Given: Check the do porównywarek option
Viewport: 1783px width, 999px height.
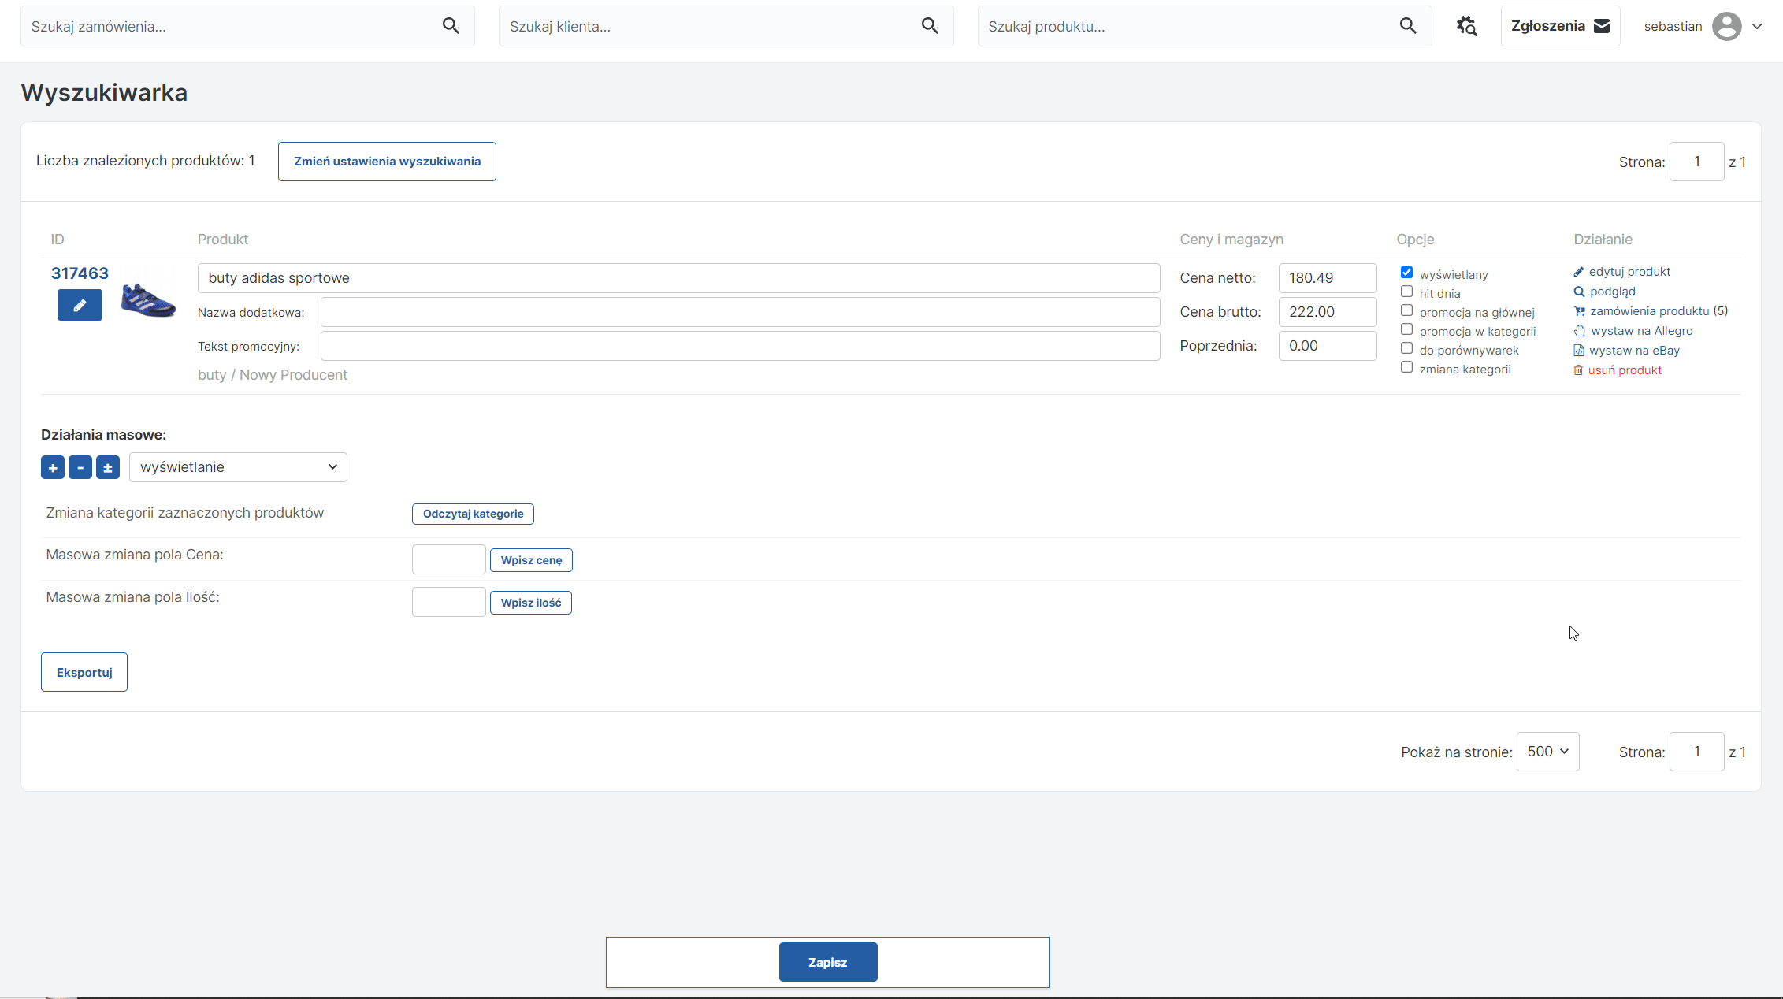Looking at the screenshot, I should click(1406, 348).
